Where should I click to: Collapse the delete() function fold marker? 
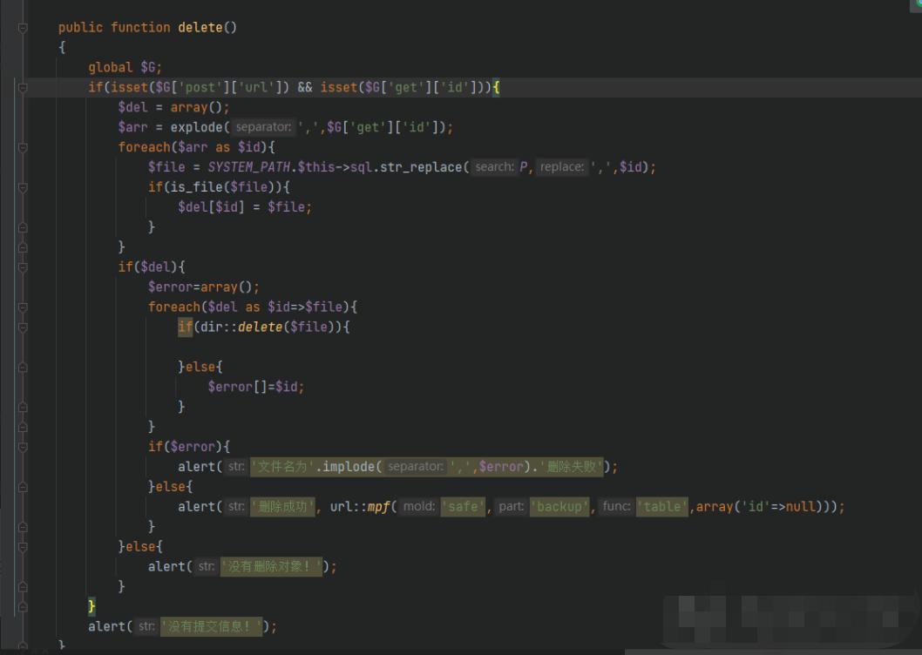23,28
